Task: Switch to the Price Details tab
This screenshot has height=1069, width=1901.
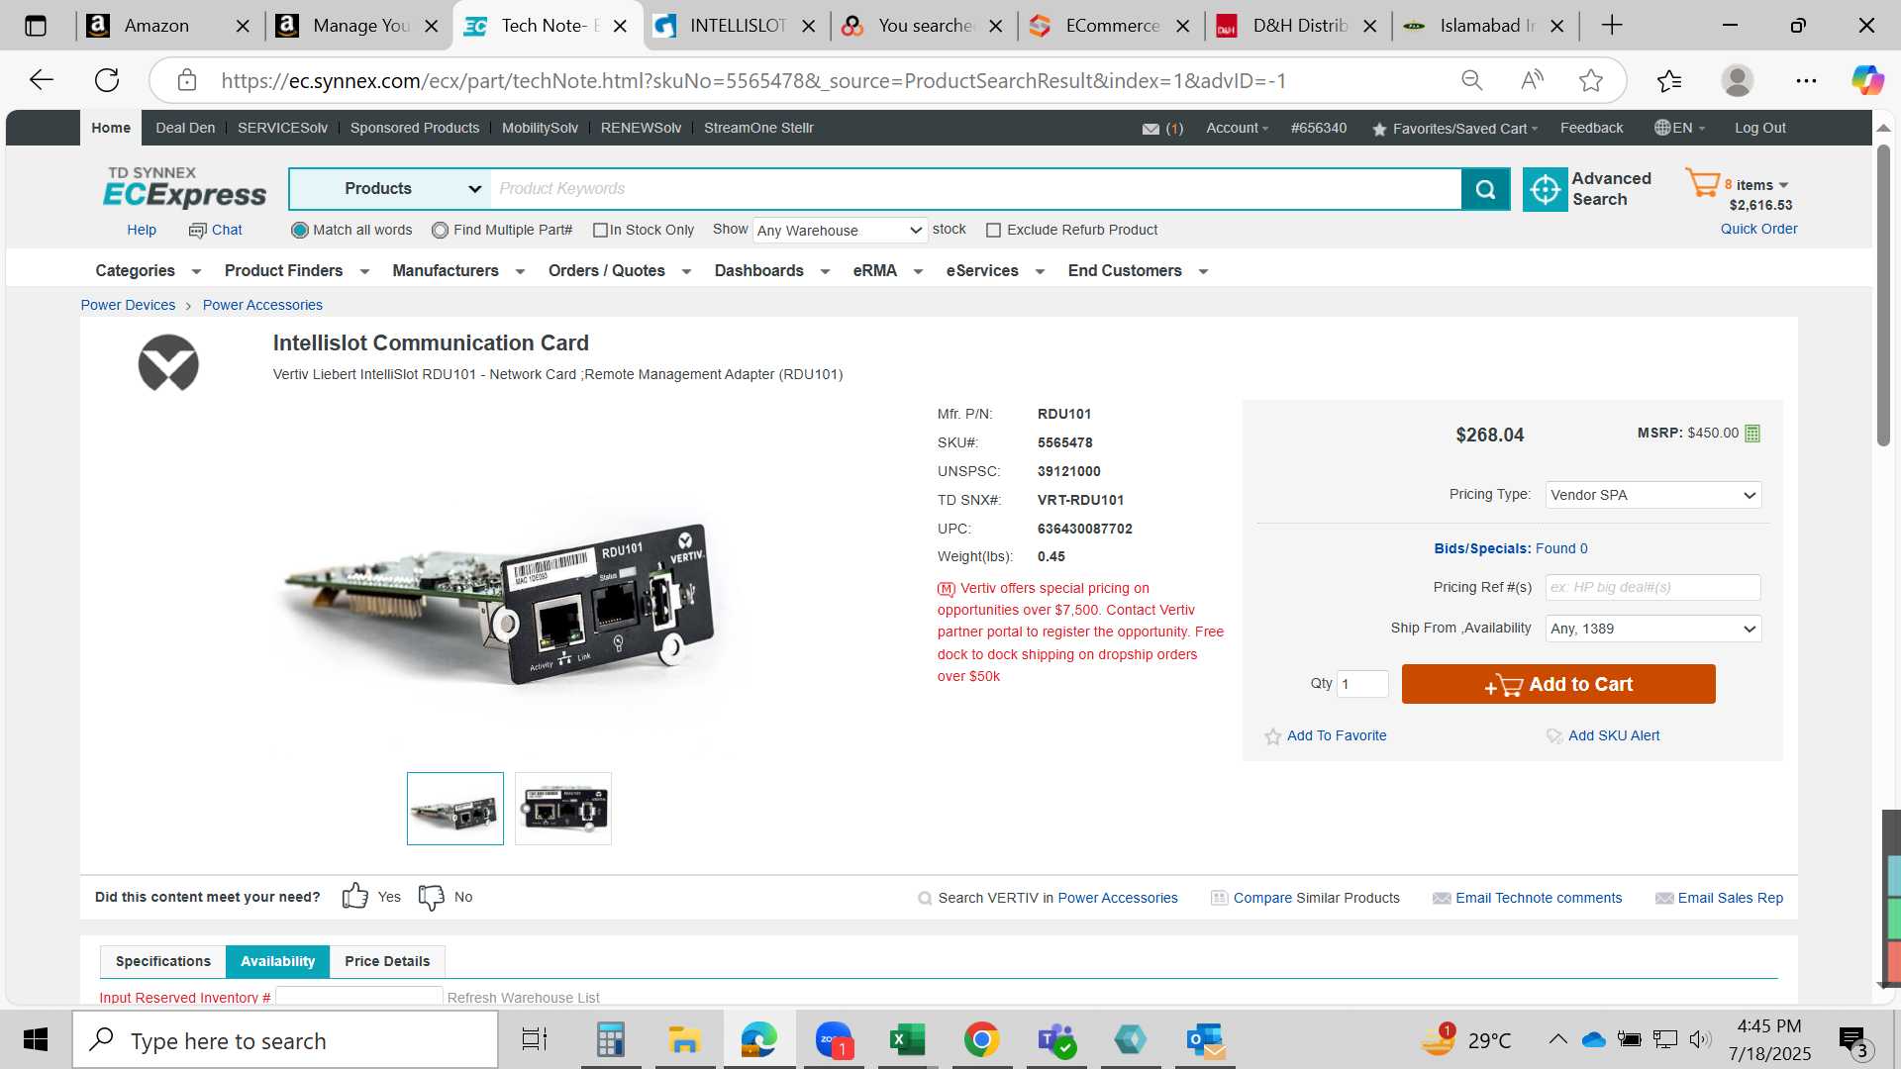Action: [x=387, y=961]
